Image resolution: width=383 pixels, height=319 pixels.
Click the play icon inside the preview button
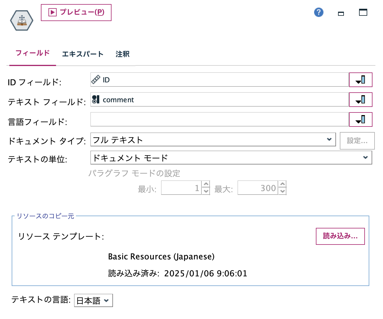coord(53,12)
